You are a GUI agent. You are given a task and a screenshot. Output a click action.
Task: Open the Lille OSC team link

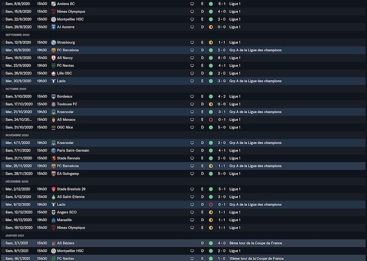pyautogui.click(x=64, y=73)
